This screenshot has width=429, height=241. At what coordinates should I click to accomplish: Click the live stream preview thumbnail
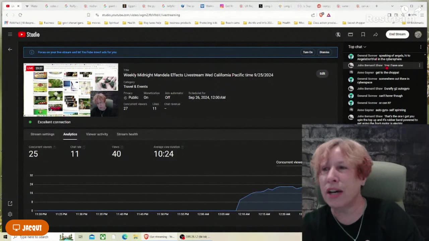(x=71, y=90)
